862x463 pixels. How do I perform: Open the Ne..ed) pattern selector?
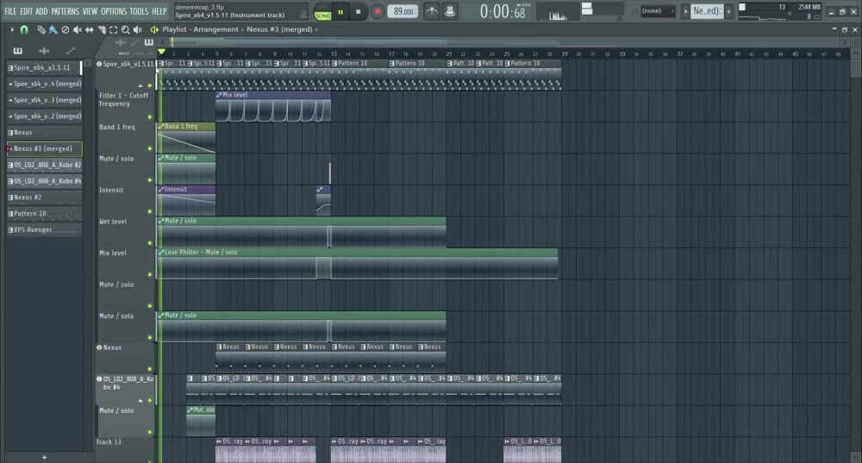(x=707, y=11)
